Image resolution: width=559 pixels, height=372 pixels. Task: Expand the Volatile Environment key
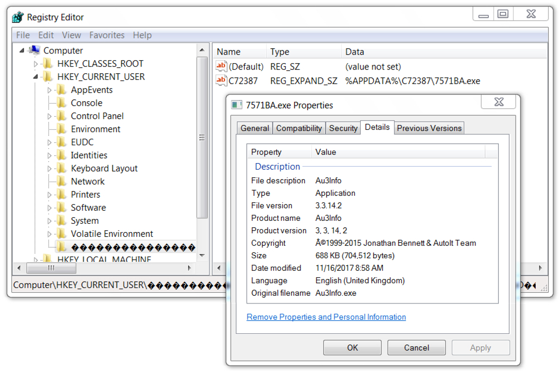tap(49, 234)
